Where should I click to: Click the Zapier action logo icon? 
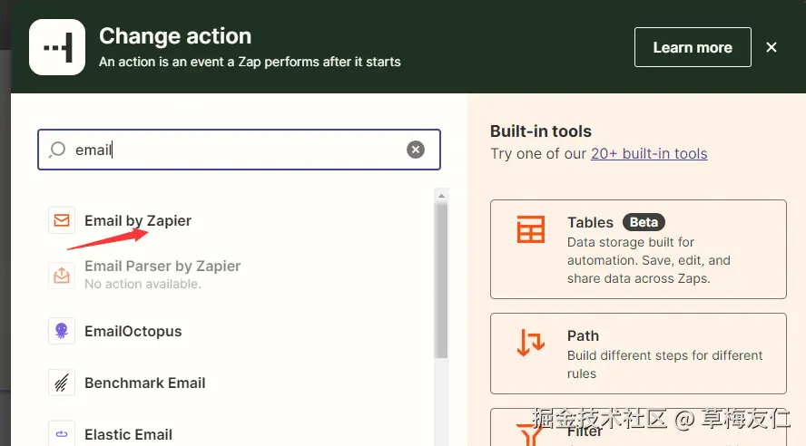[57, 47]
